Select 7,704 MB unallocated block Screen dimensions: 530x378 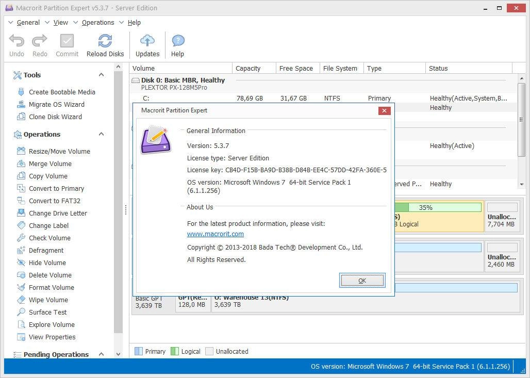(502, 217)
